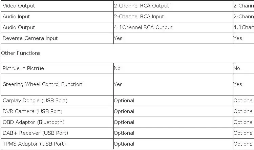The width and height of the screenshot is (254, 150).
Task: Click the Other Functions section heading
Action: (x=21, y=53)
